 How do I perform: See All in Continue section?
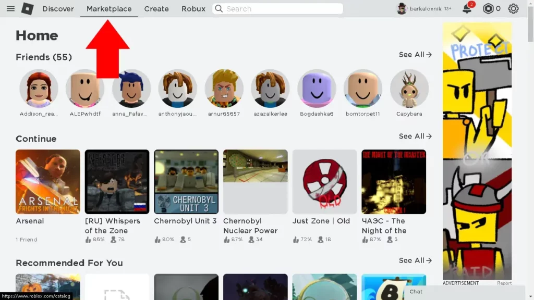(x=415, y=136)
